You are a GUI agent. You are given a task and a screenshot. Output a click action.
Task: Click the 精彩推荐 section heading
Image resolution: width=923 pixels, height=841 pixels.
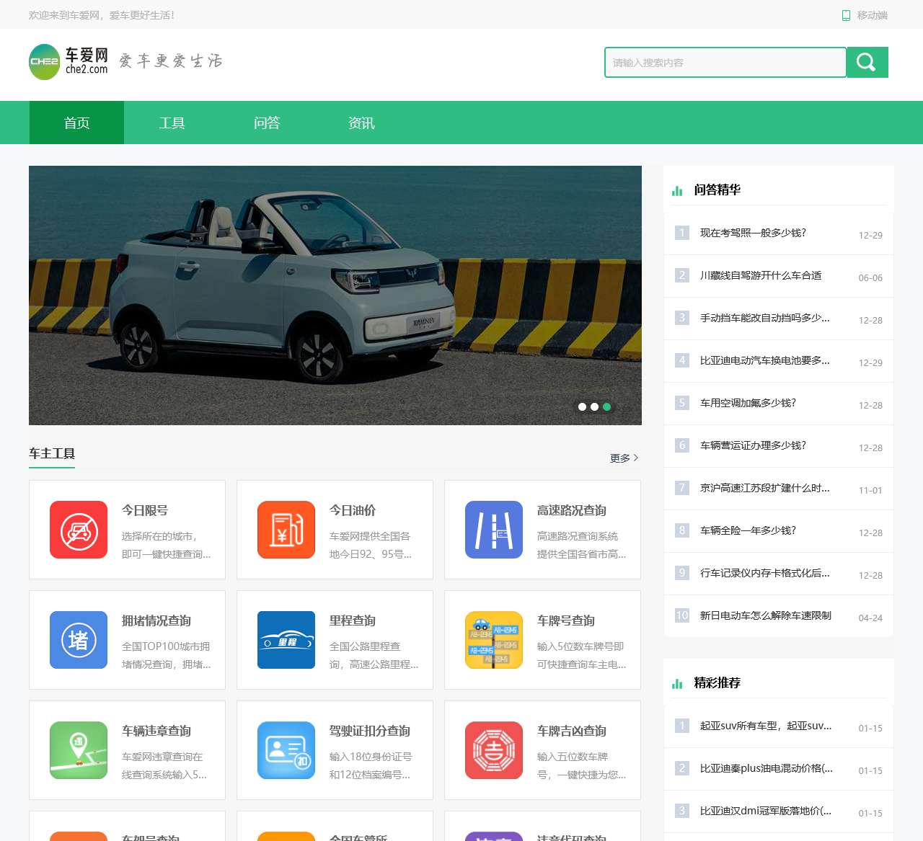pos(717,682)
